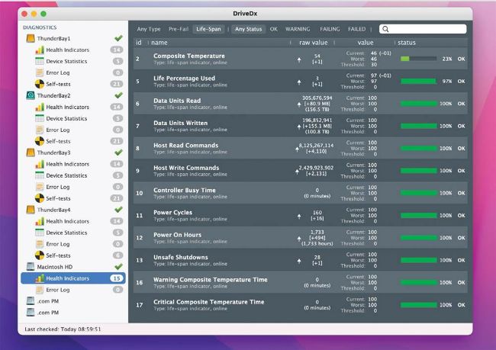Click inside the search input field
The height and width of the screenshot is (350, 496).
[427, 29]
